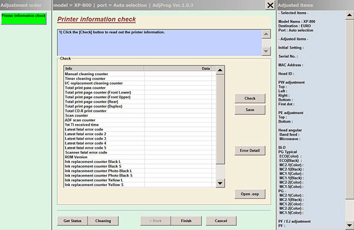Select the Scan counter row
This screenshot has height=230, width=354.
coord(140,116)
